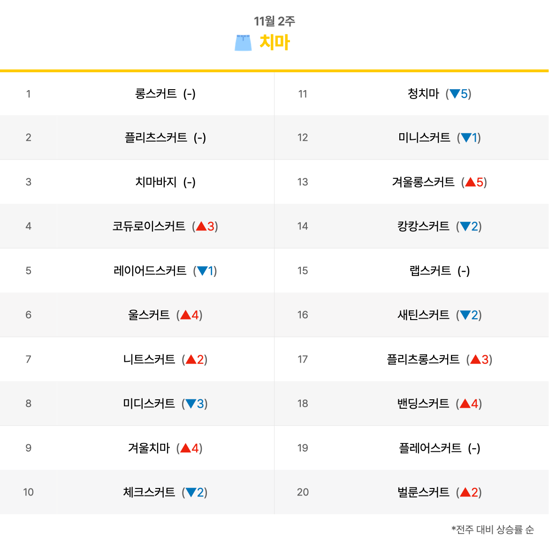
Task: Click the blue down arrow beside 청치마
Action: point(455,94)
